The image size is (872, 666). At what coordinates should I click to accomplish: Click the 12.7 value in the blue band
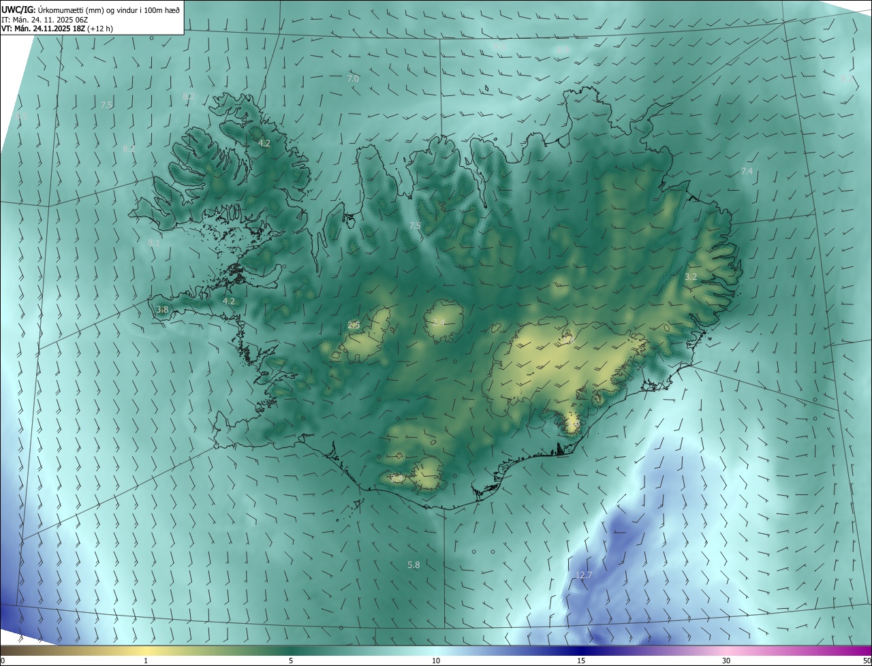[x=584, y=575]
